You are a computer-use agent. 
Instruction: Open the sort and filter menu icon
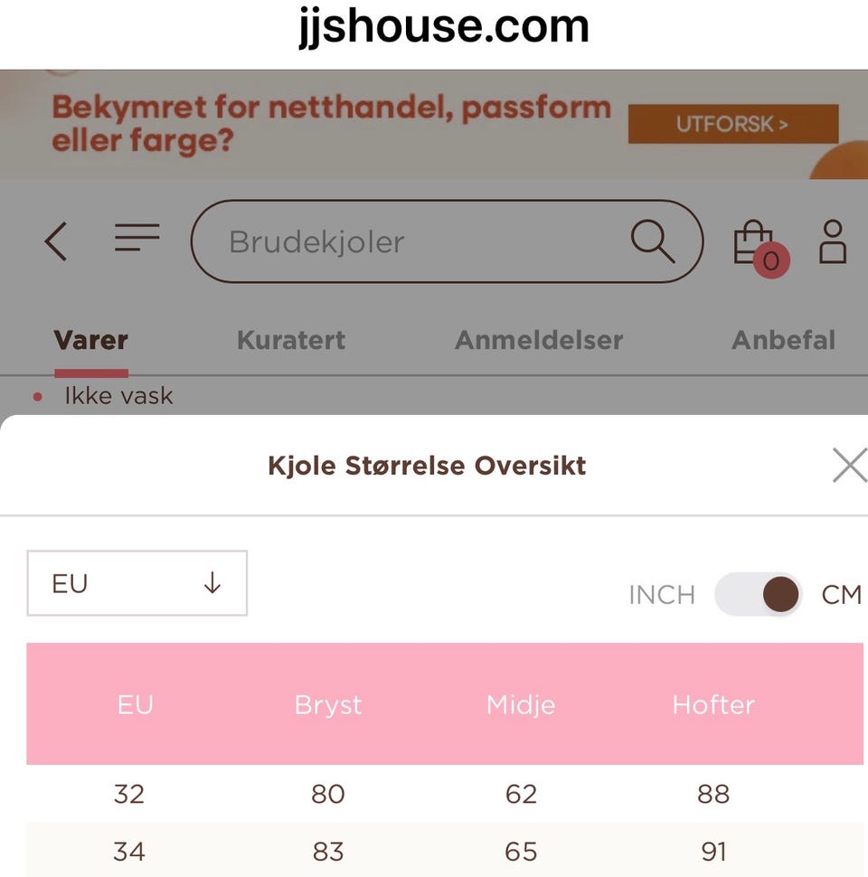[x=137, y=239]
